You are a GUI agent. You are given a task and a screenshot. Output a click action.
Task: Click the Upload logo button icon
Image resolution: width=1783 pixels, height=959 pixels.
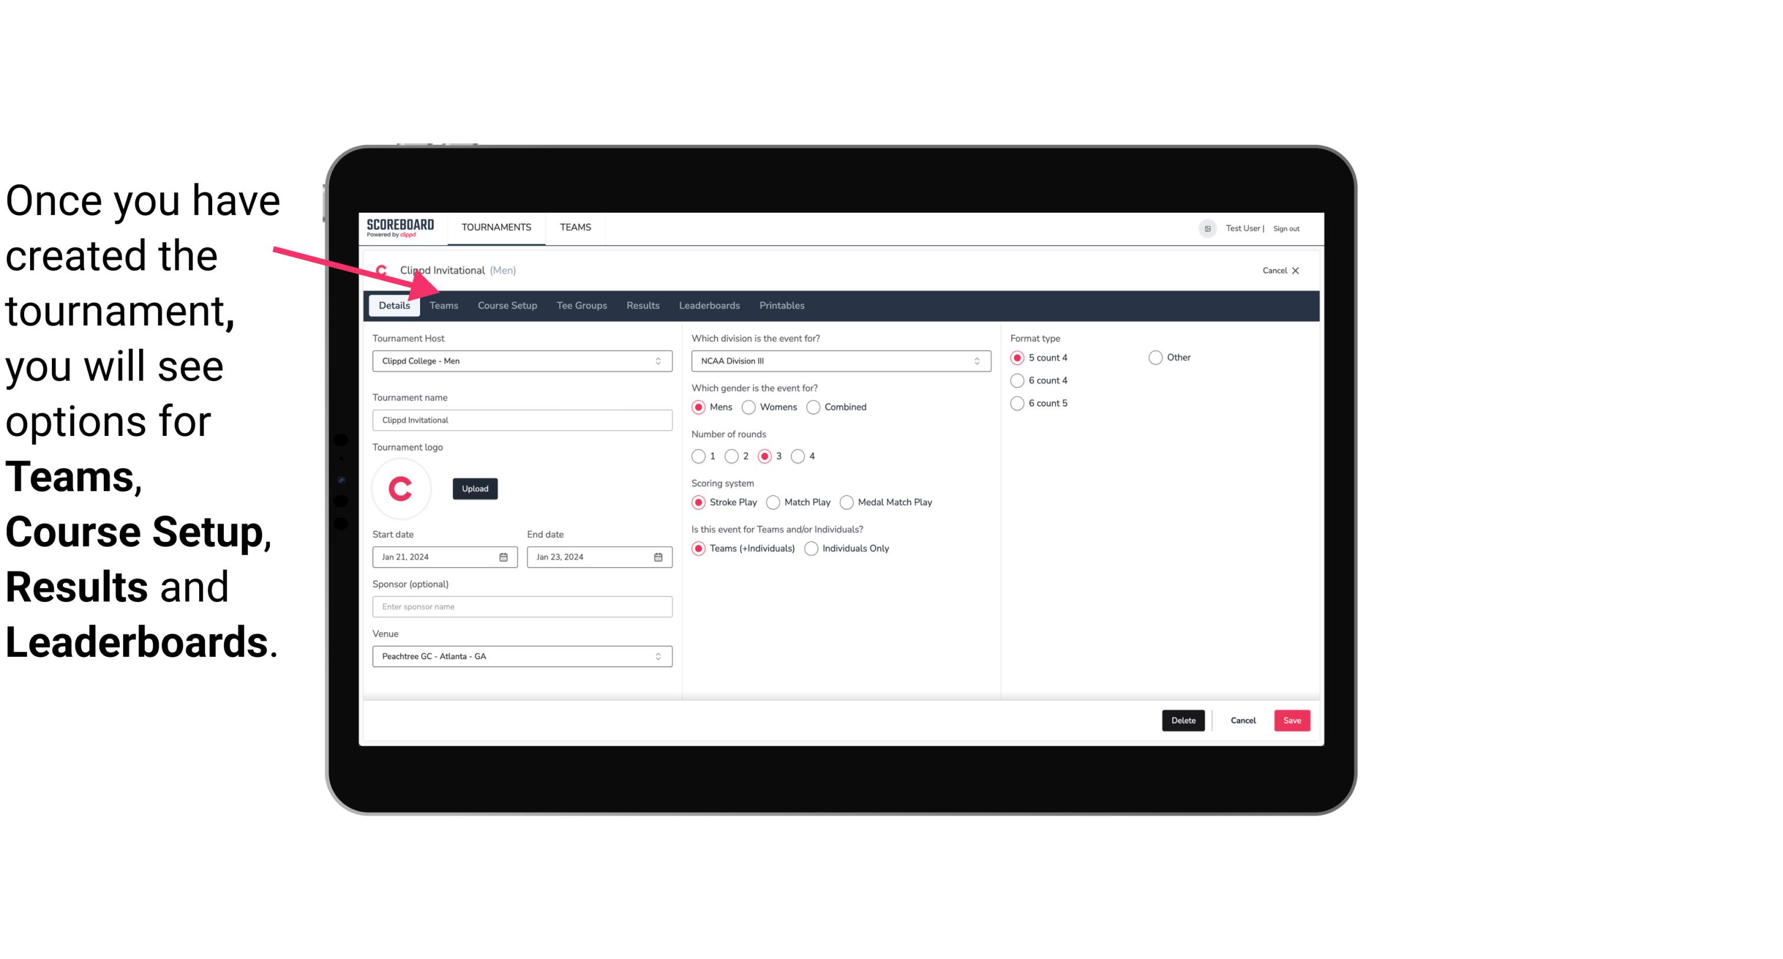click(474, 488)
